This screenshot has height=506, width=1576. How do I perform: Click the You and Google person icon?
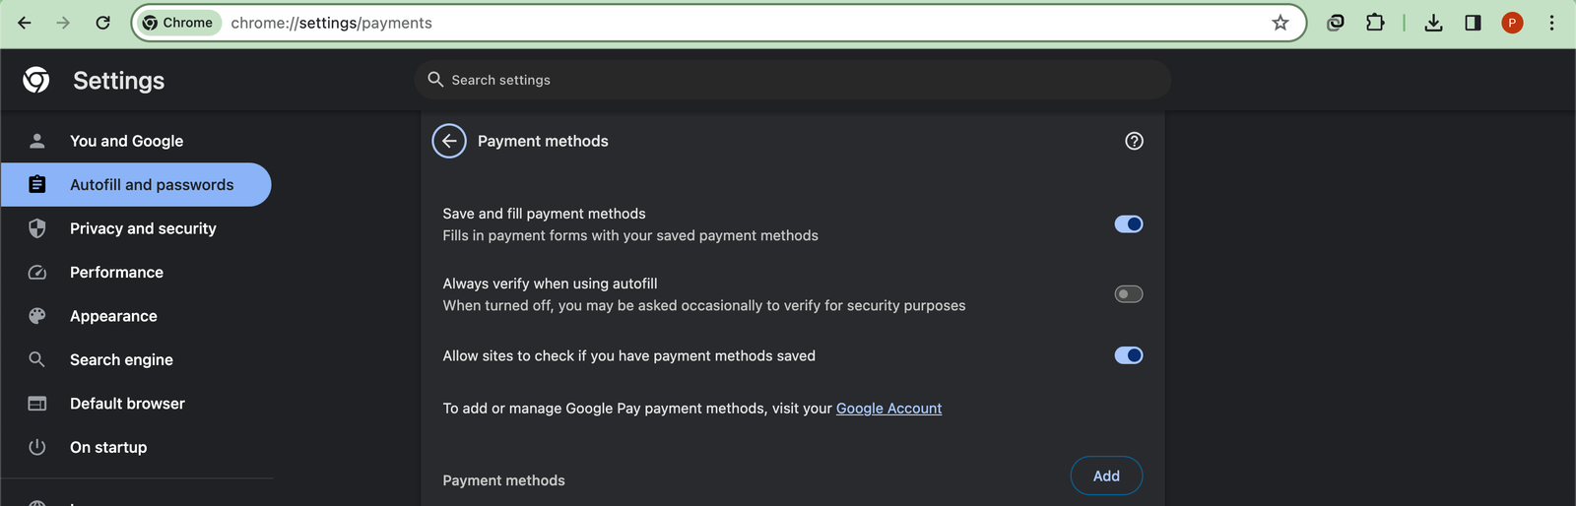tap(37, 141)
